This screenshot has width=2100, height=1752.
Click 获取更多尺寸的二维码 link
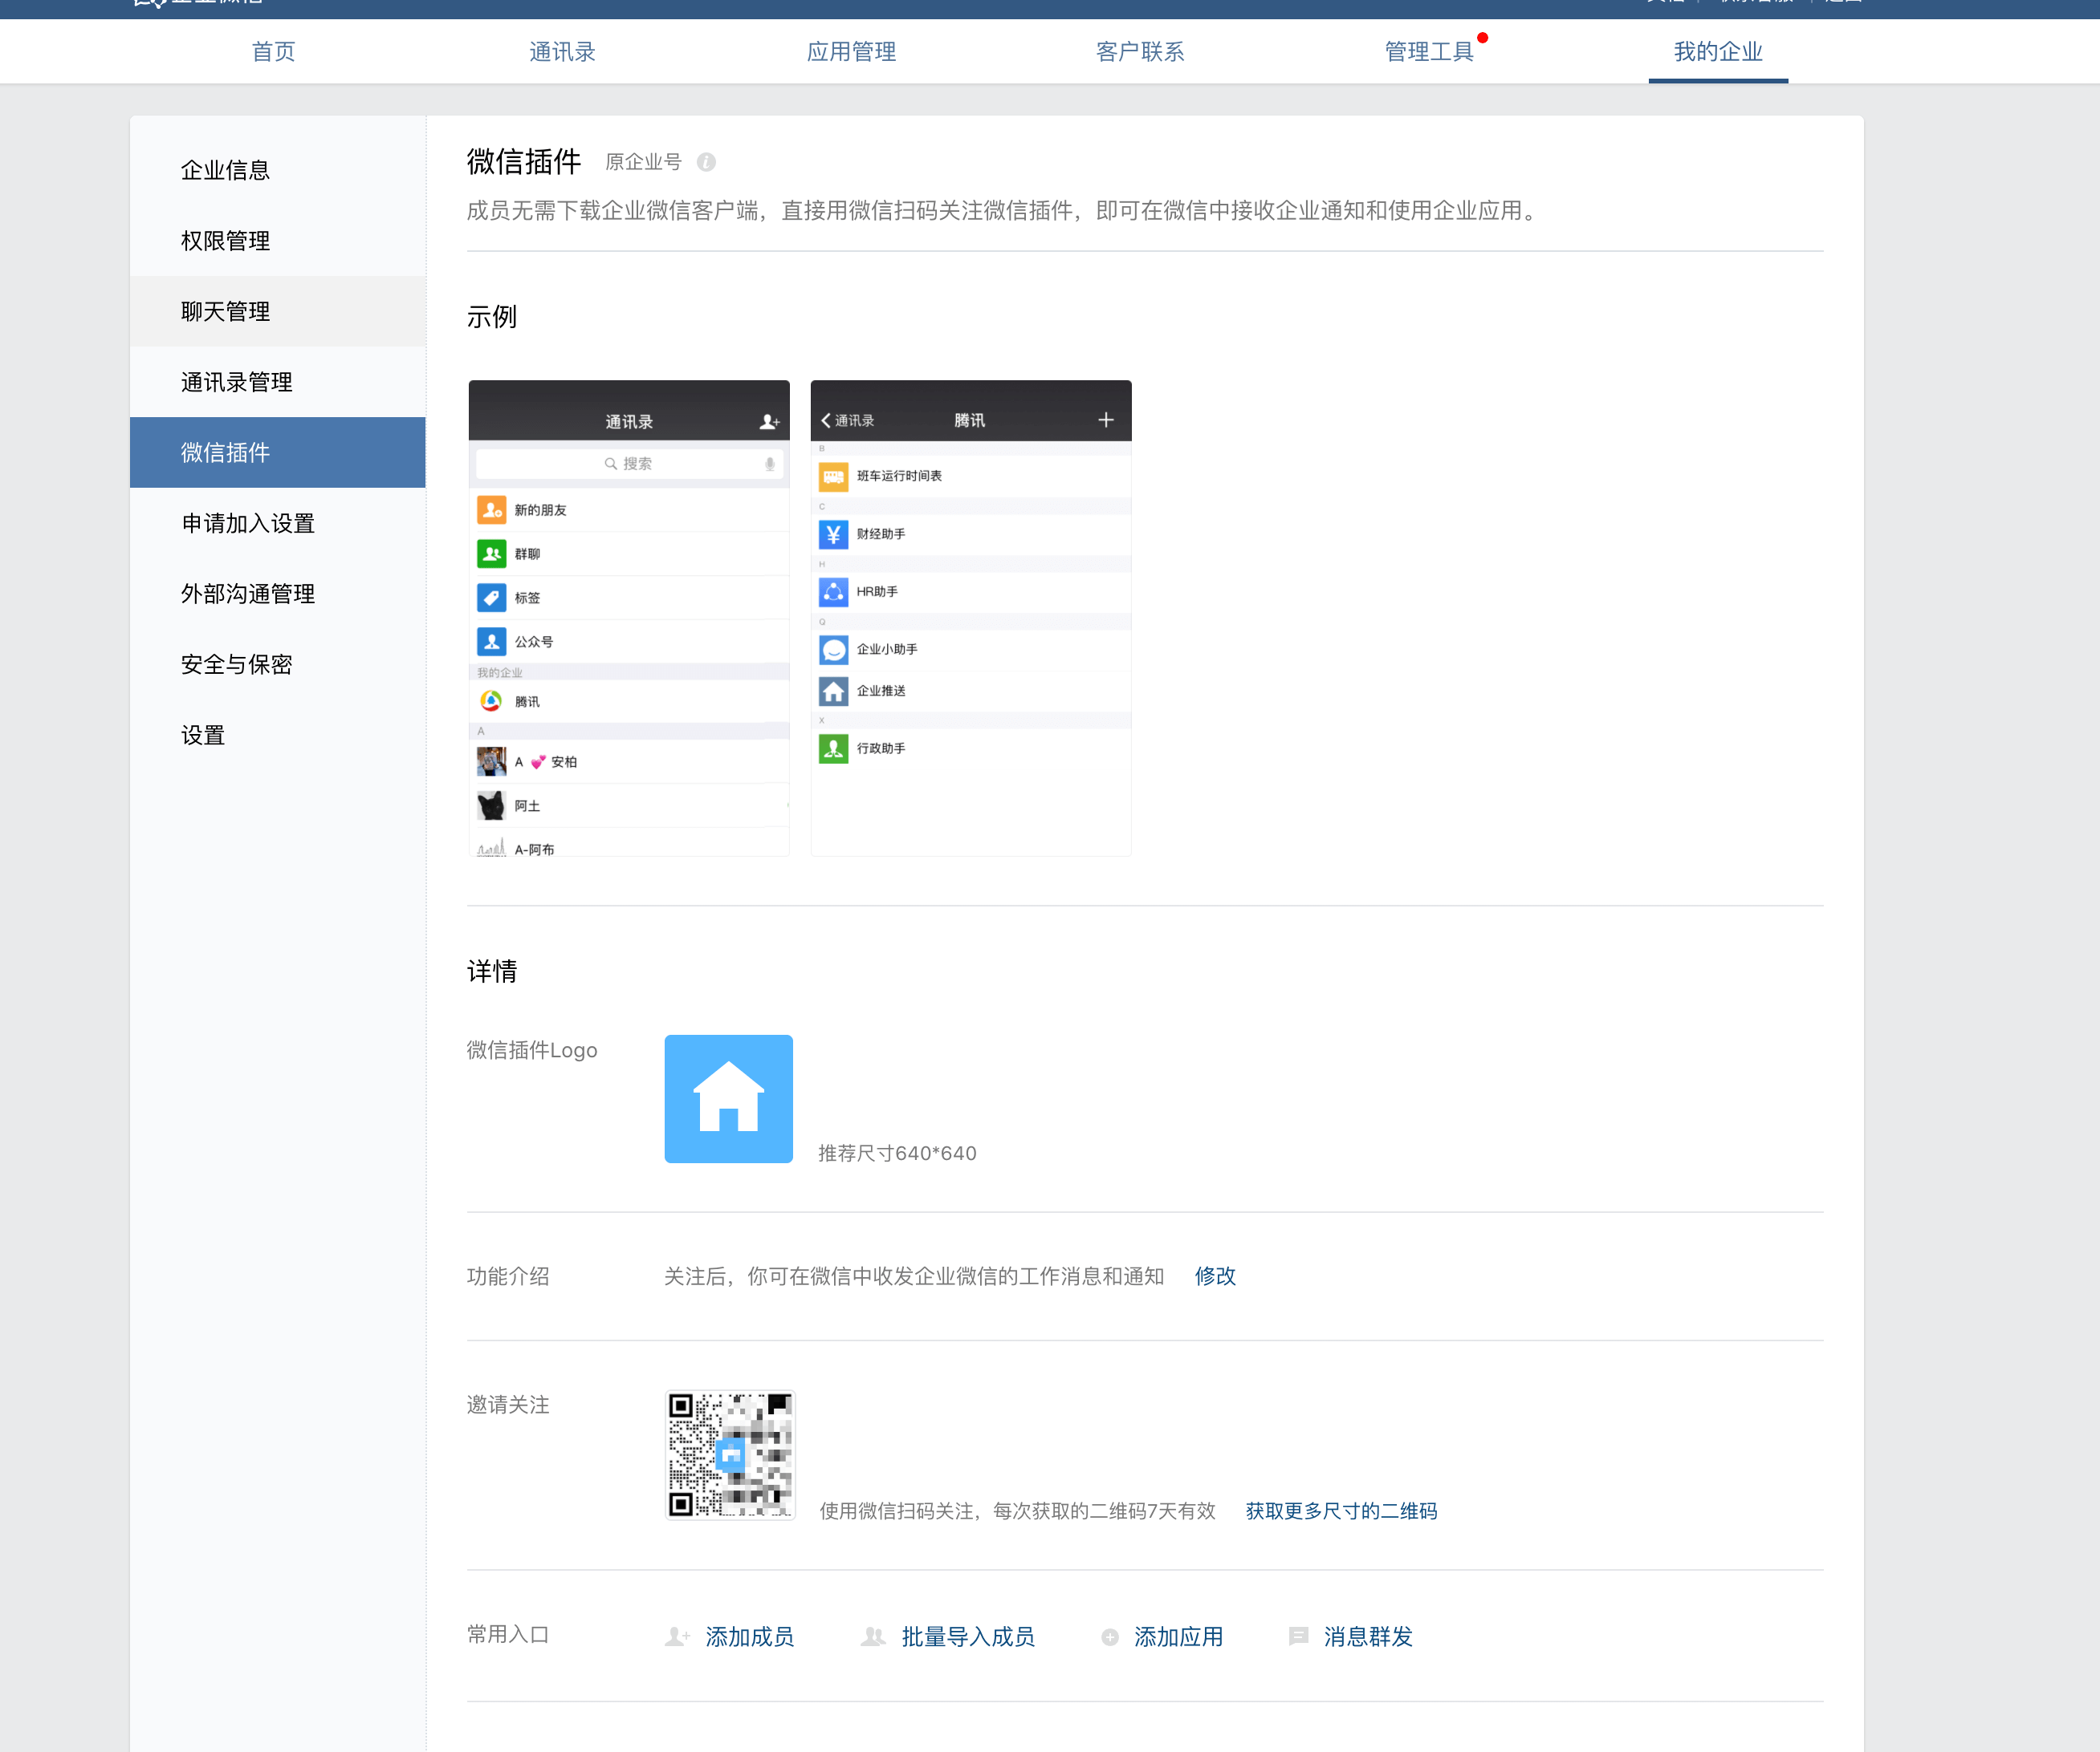(x=1341, y=1511)
